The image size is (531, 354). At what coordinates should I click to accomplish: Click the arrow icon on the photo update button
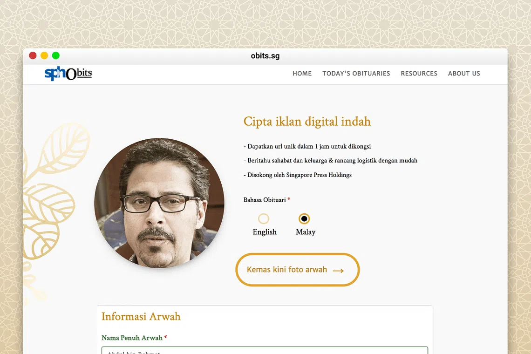tap(338, 270)
